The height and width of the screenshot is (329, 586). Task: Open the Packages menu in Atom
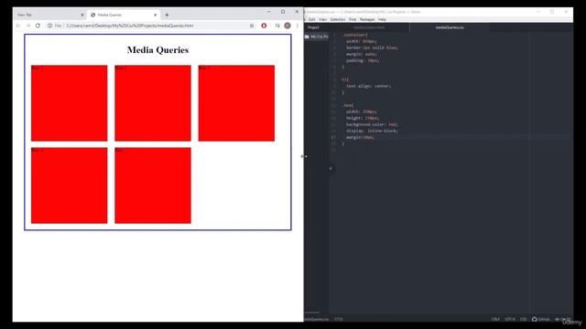click(367, 19)
